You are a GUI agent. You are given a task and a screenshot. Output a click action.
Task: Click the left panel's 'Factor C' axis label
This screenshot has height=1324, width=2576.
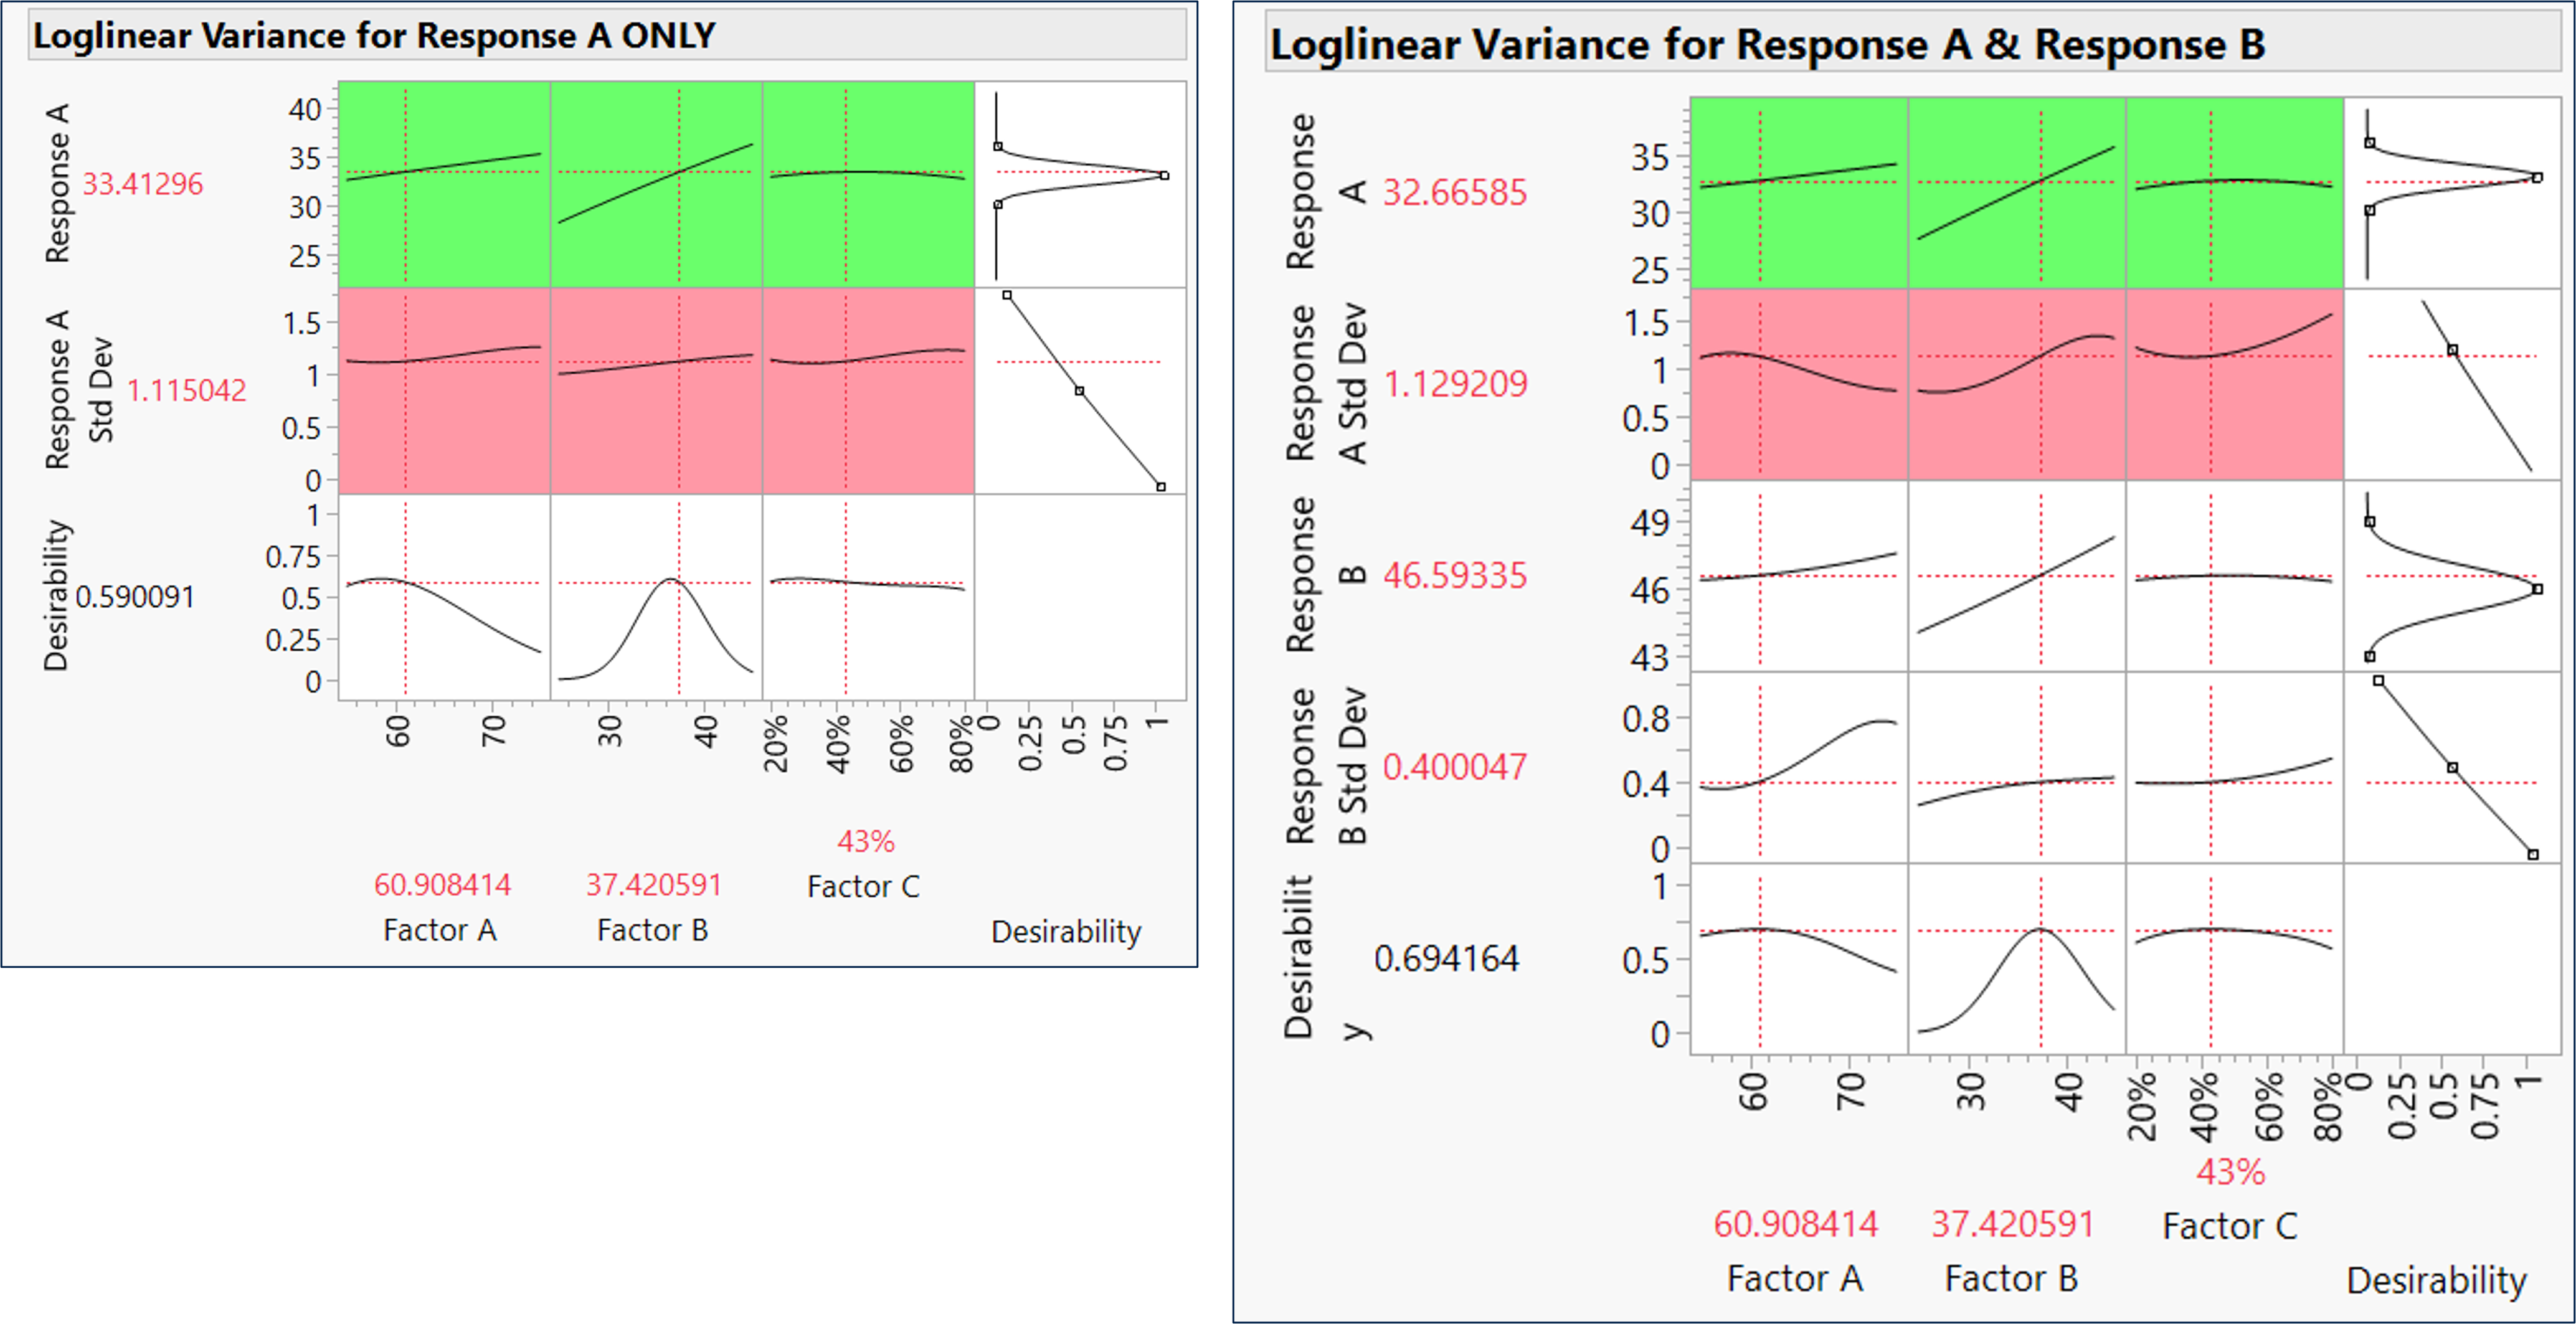tap(863, 887)
